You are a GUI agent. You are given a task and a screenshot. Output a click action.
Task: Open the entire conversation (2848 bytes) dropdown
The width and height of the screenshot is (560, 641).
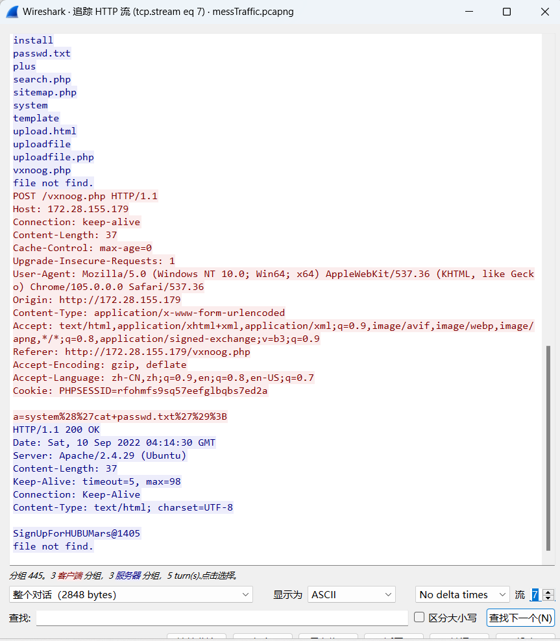click(130, 594)
